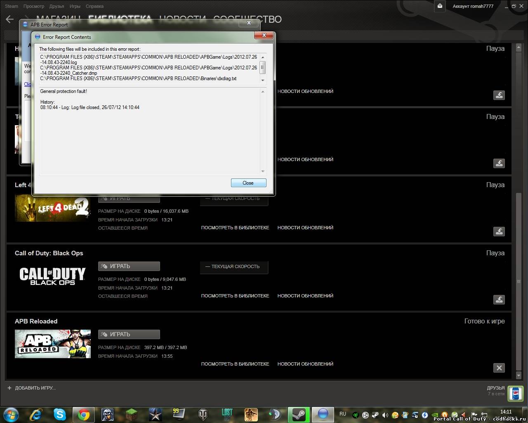The height and width of the screenshot is (423, 528).
Task: Open the World of Tanks taskbar icon
Action: tap(203, 414)
